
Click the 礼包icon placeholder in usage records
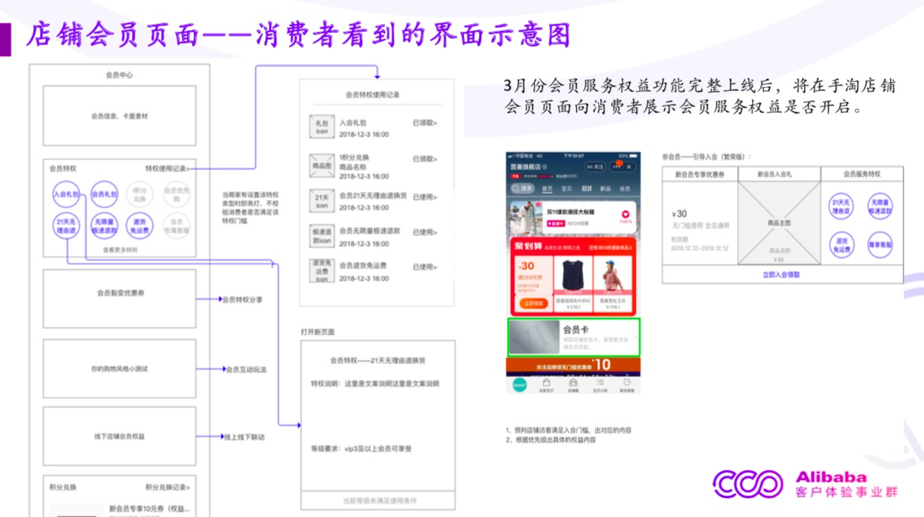point(322,126)
